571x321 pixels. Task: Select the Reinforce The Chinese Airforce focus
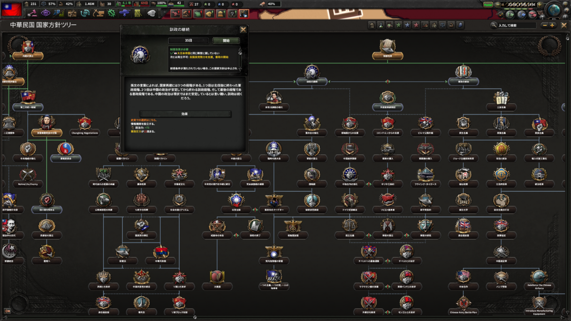[x=539, y=279]
